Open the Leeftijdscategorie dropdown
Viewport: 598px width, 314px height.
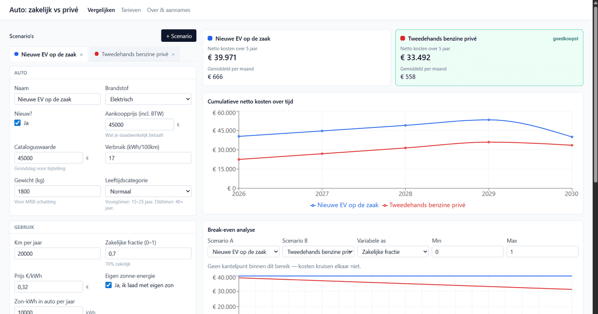click(149, 191)
